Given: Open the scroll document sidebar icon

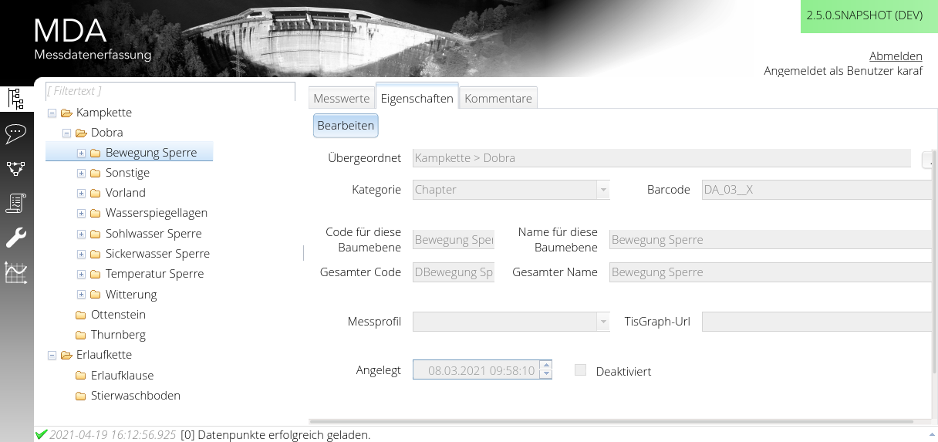Looking at the screenshot, I should [15, 203].
